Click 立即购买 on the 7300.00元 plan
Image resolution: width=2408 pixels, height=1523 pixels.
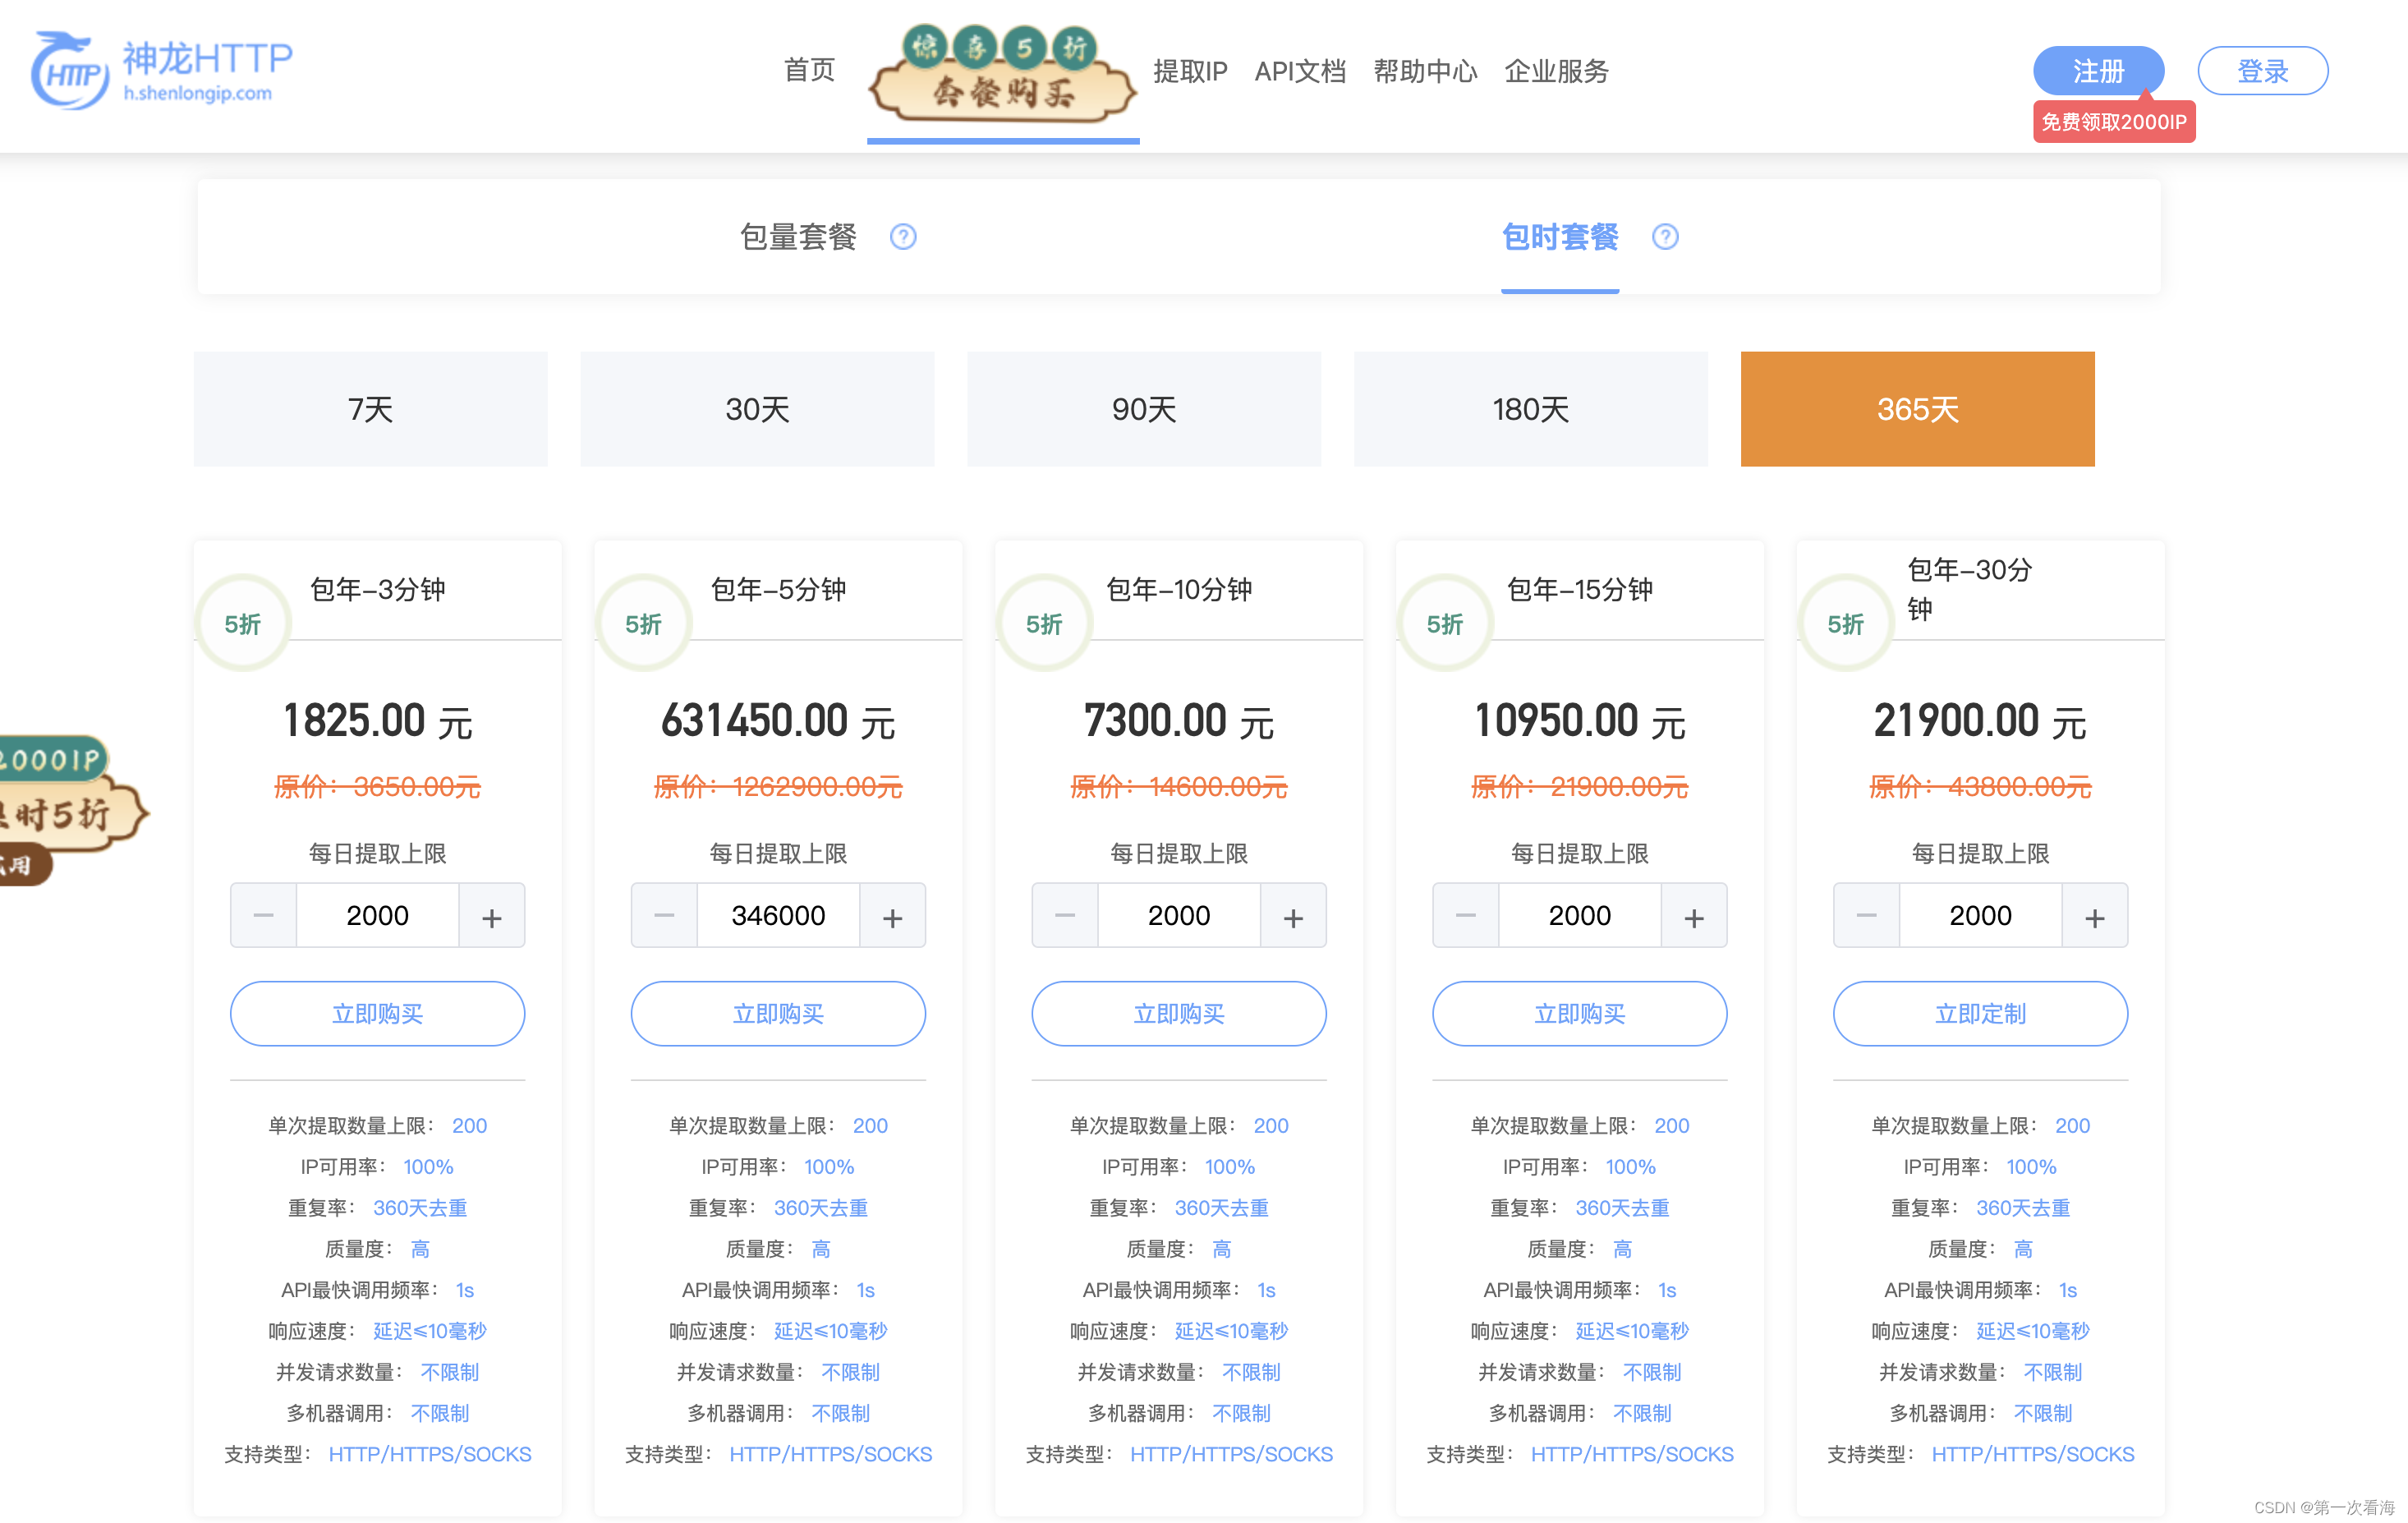[1178, 1013]
